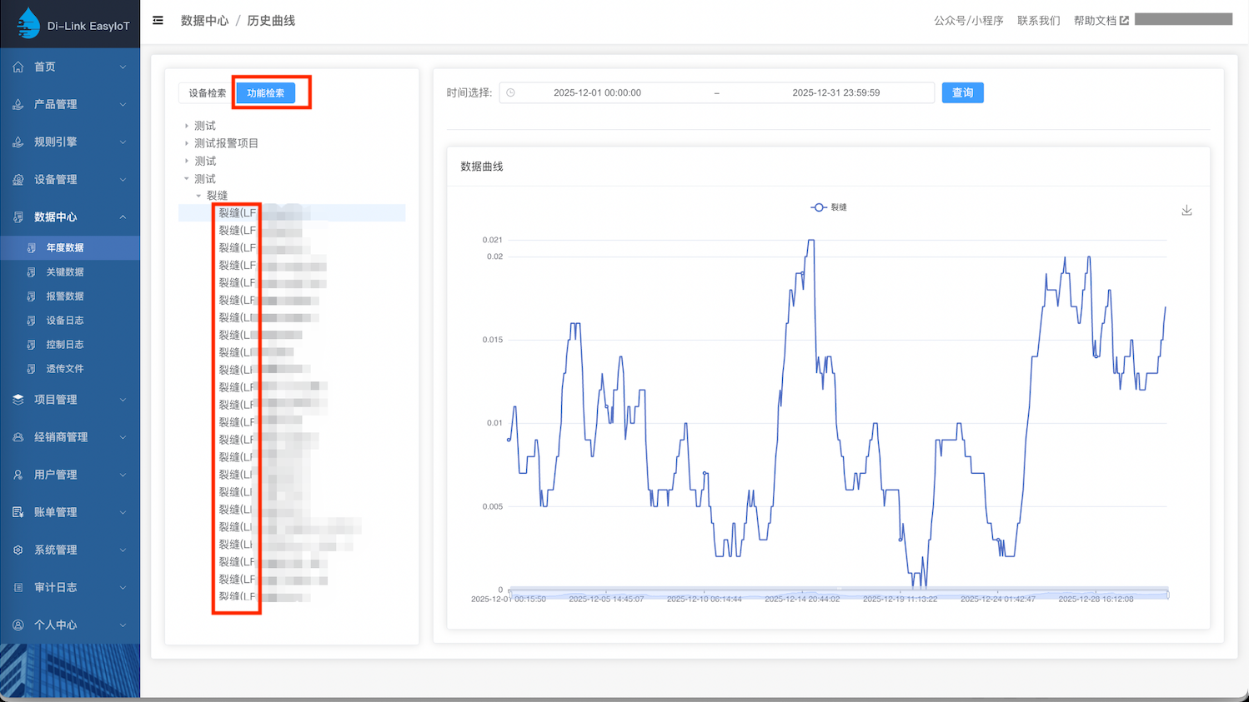Collapse the 裂缝 tree node
Viewport: 1249px width, 702px height.
click(198, 196)
